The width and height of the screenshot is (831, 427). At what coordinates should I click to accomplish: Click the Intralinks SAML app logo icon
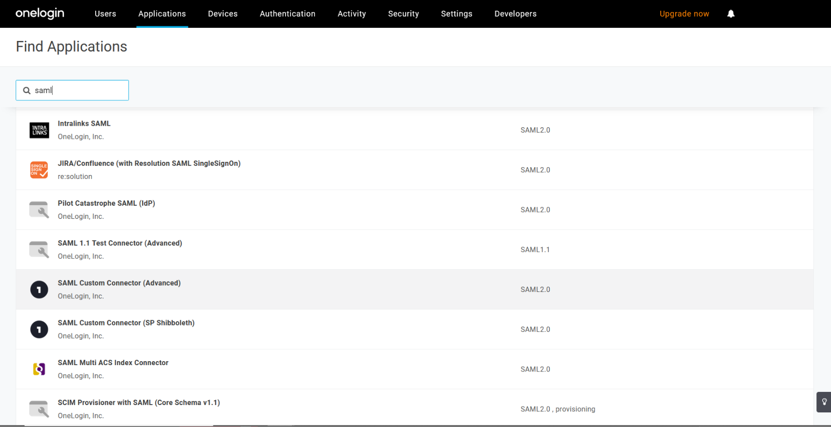point(39,130)
